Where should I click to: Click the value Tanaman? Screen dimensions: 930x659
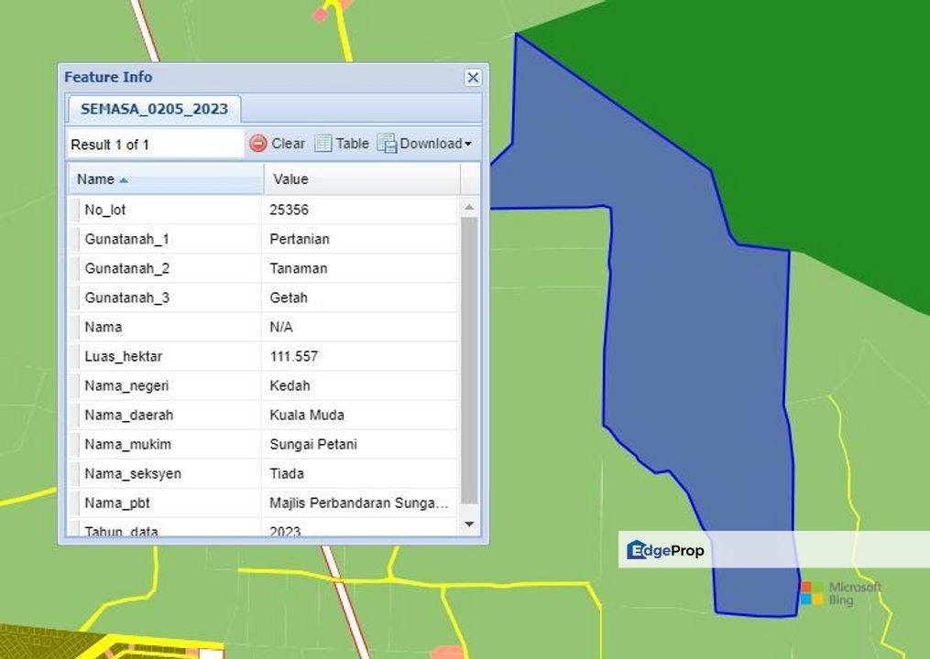click(299, 268)
